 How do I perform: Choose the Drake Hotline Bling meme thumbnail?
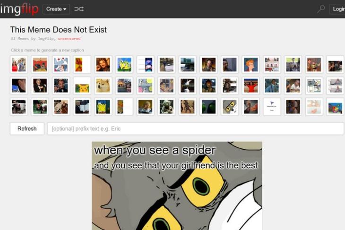click(x=82, y=64)
